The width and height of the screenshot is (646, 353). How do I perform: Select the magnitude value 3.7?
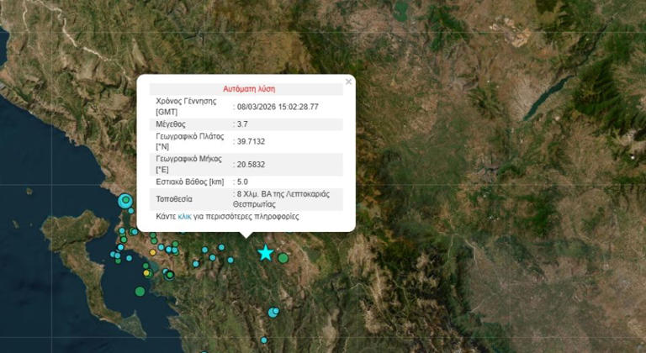click(243, 124)
